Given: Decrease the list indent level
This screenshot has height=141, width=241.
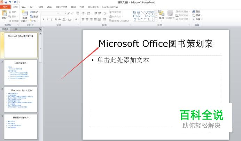Looking at the screenshot, I should 96,13.
